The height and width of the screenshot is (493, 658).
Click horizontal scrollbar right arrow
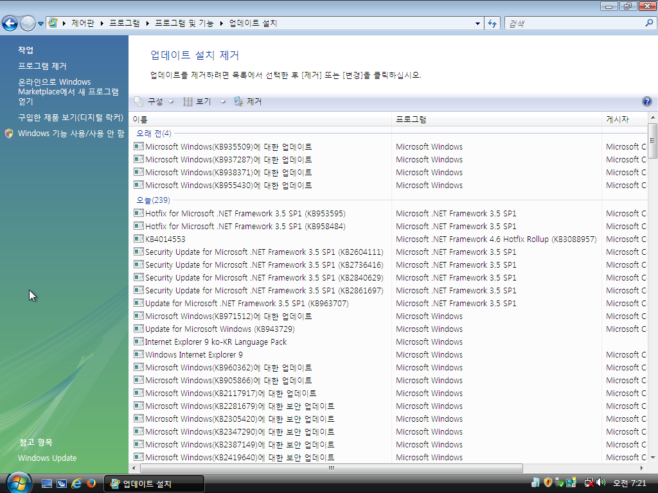[641, 468]
